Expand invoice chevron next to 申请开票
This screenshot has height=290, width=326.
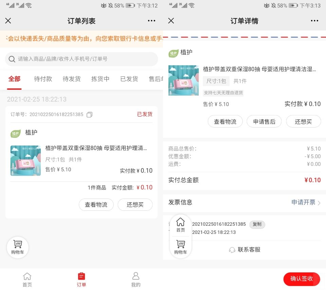[319, 203]
